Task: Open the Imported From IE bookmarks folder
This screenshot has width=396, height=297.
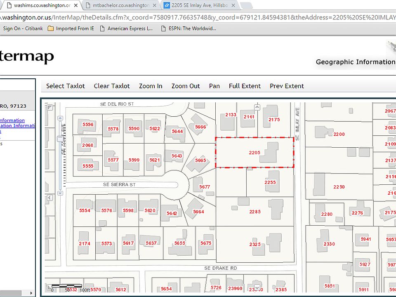Action: (71, 28)
